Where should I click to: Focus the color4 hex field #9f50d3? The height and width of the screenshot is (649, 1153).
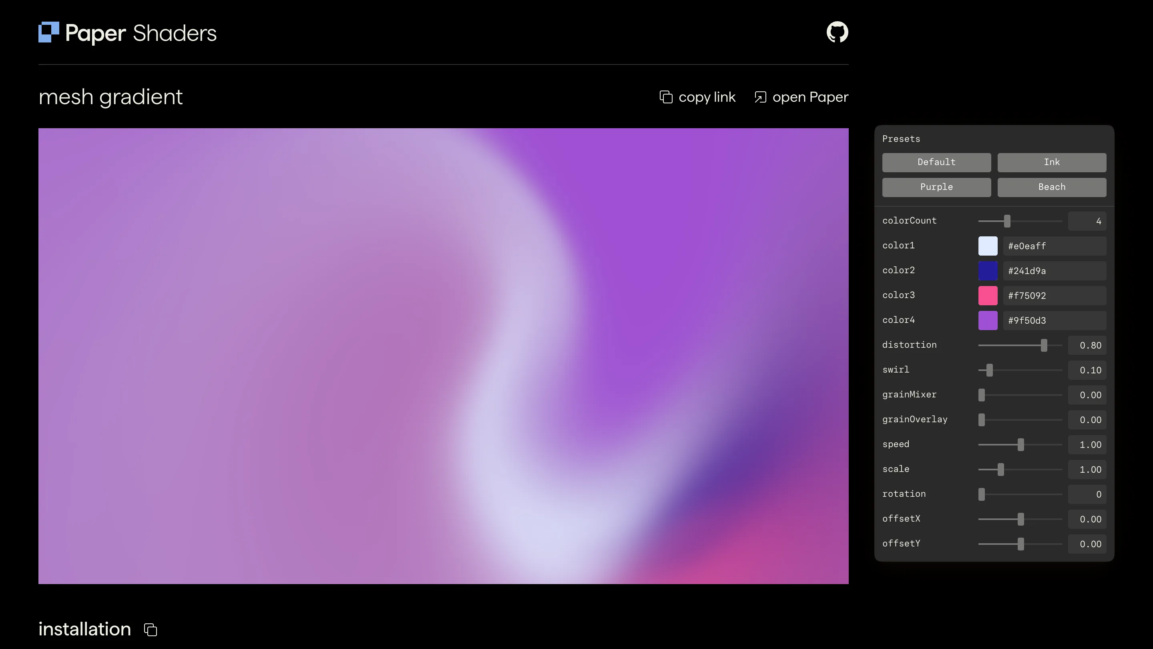tap(1055, 320)
